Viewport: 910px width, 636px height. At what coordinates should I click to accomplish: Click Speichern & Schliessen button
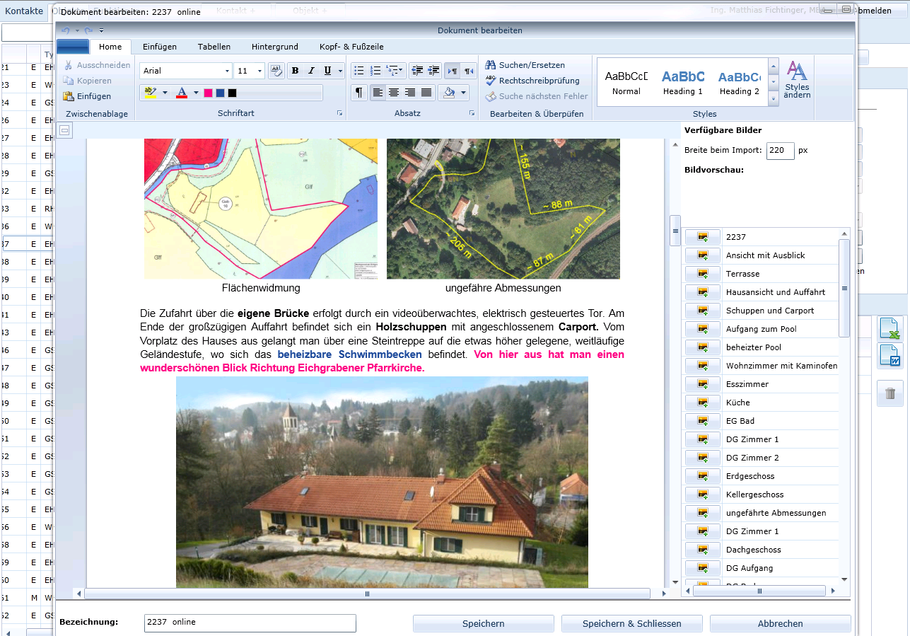(632, 623)
